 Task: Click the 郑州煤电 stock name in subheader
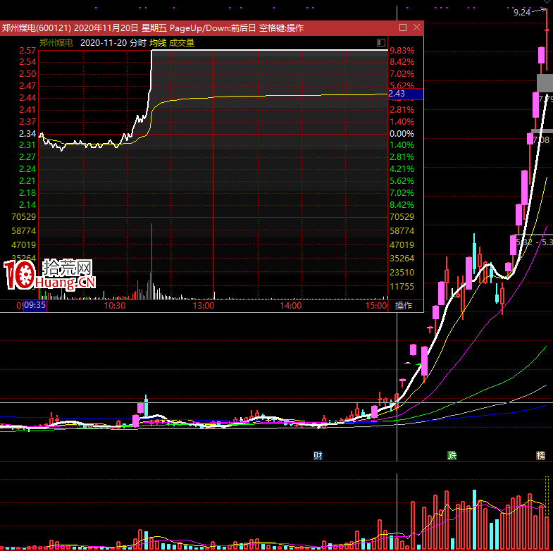(x=56, y=43)
